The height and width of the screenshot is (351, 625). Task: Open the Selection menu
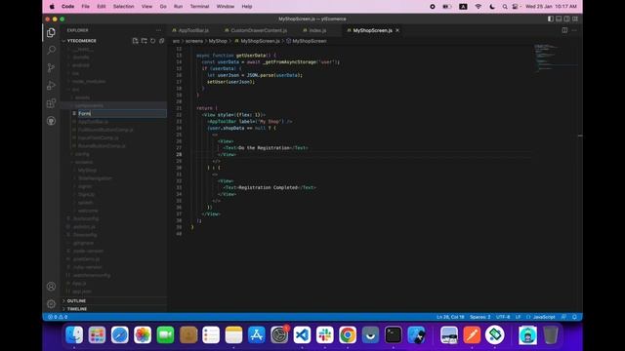123,7
